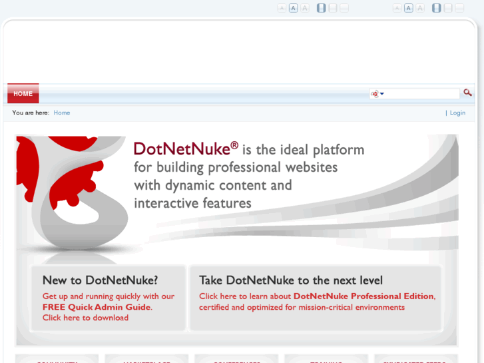
Task: Open the DotNetNuke Professional Edition link
Action: 363,296
